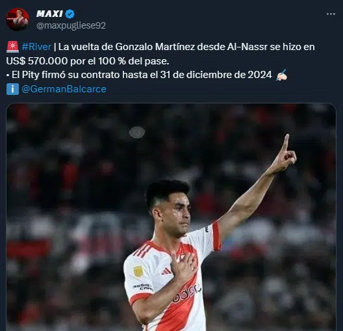Click the blue verified badge icon
This screenshot has width=343, height=331.
pyautogui.click(x=70, y=14)
